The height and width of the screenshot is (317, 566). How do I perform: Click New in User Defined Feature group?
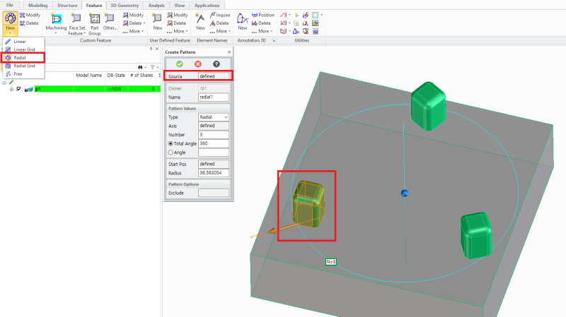tap(157, 22)
